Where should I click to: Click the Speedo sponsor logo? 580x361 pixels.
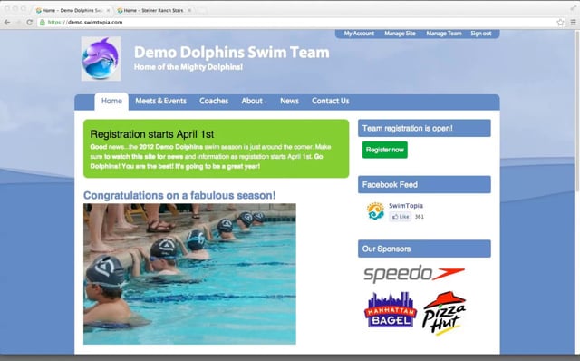click(x=414, y=274)
